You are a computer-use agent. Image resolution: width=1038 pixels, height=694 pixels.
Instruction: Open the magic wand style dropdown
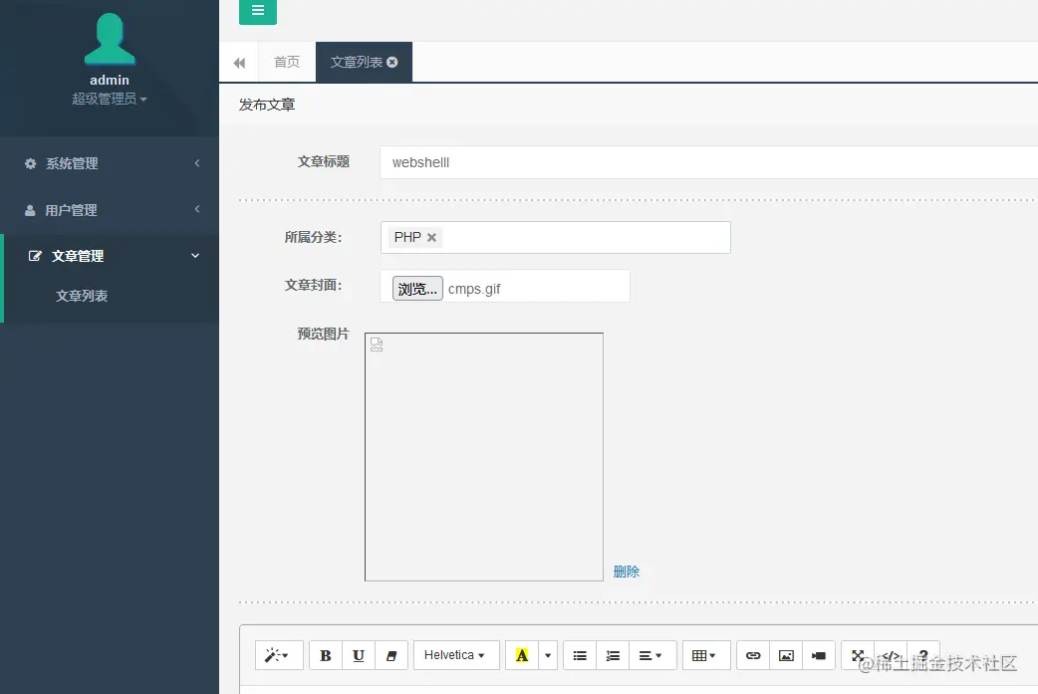[279, 655]
